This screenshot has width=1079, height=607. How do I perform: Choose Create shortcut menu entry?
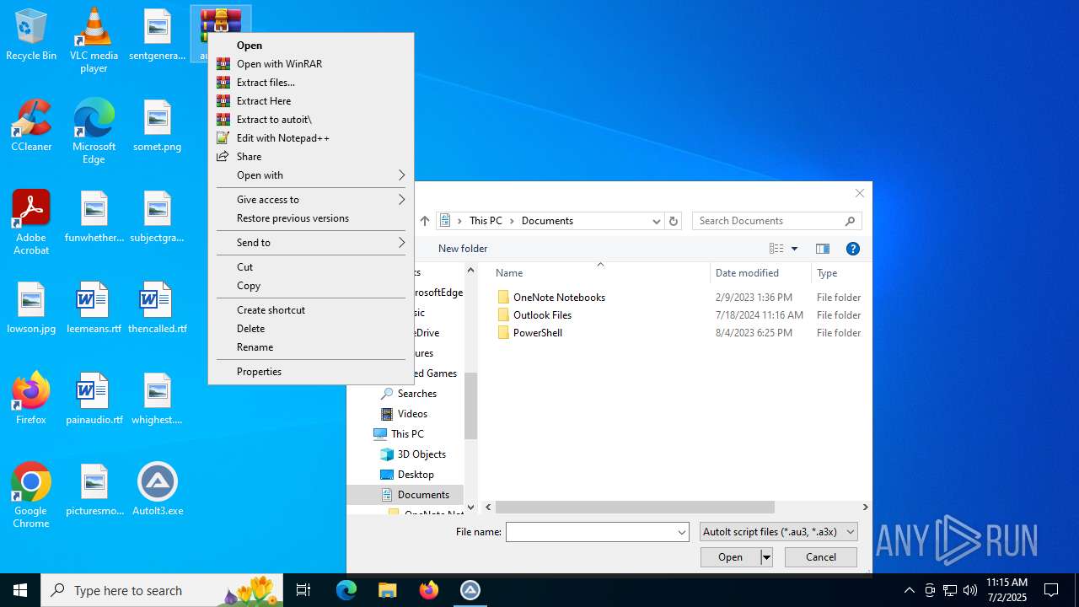pyautogui.click(x=311, y=310)
